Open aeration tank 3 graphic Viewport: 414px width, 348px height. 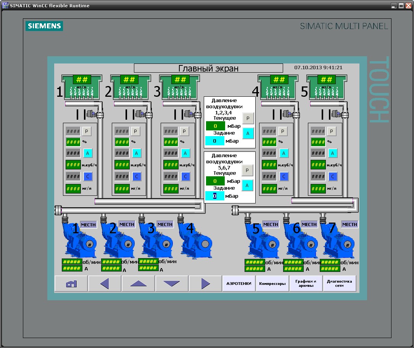[180, 87]
